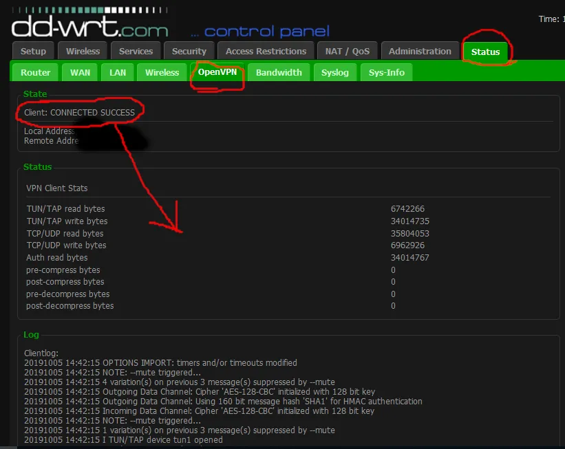Screen dimensions: 565x449
Task: View the Bandwidth sub-tab
Action: pyautogui.click(x=279, y=72)
